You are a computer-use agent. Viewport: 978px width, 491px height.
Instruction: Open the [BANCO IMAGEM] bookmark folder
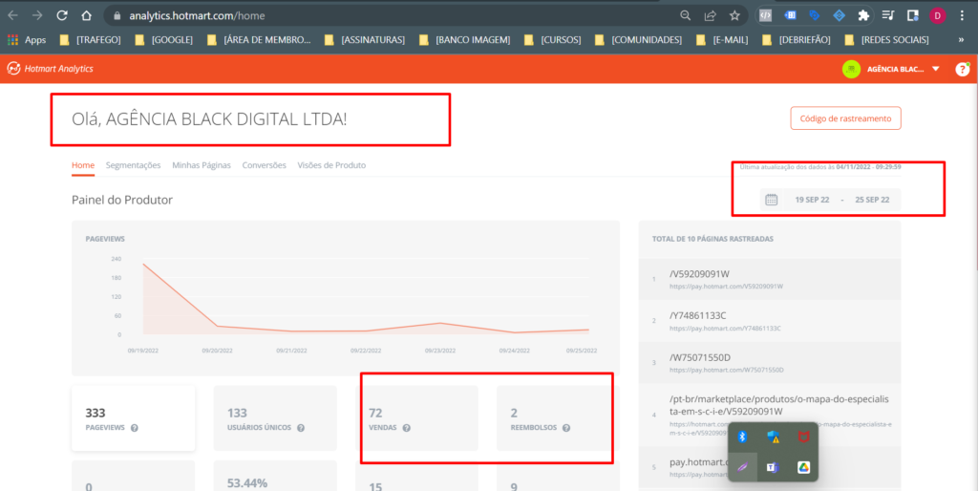click(x=465, y=40)
